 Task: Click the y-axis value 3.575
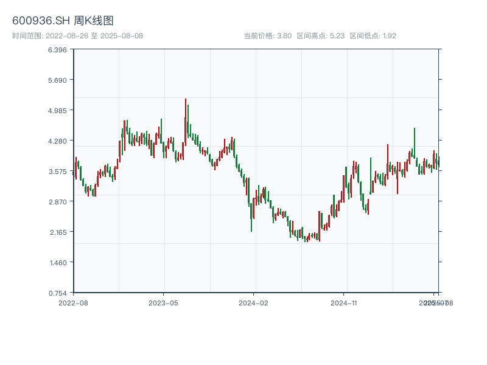click(57, 172)
